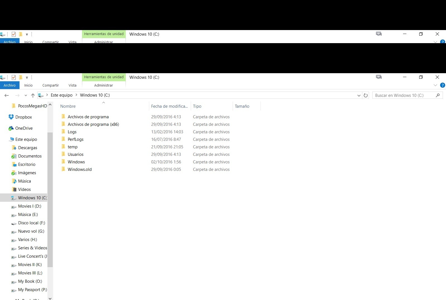Refresh the current folder view
The height and width of the screenshot is (300, 446).
click(366, 95)
